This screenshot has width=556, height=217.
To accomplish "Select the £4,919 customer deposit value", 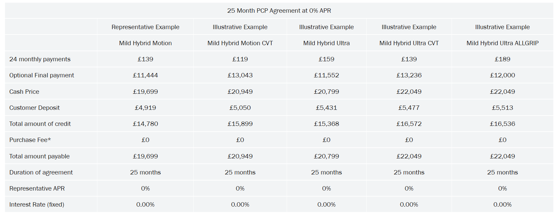I will pyautogui.click(x=145, y=108).
